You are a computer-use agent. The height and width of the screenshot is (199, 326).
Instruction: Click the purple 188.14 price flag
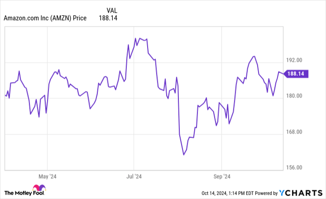pyautogui.click(x=295, y=73)
